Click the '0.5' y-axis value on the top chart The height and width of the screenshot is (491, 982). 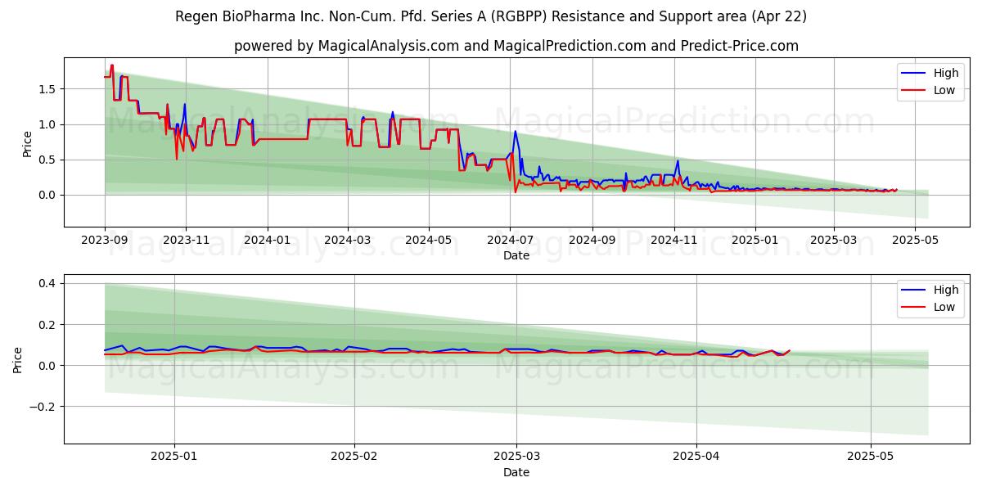47,160
